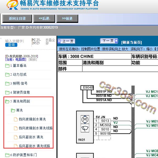The width and height of the screenshot is (158, 158).
Task: Click the [刷新] link in sidebar
Action: [33, 59]
